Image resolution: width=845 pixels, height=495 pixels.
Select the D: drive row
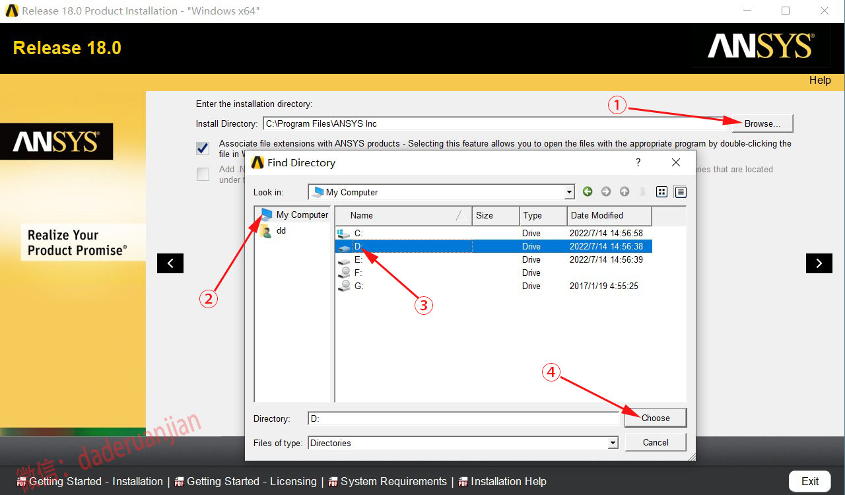click(494, 246)
